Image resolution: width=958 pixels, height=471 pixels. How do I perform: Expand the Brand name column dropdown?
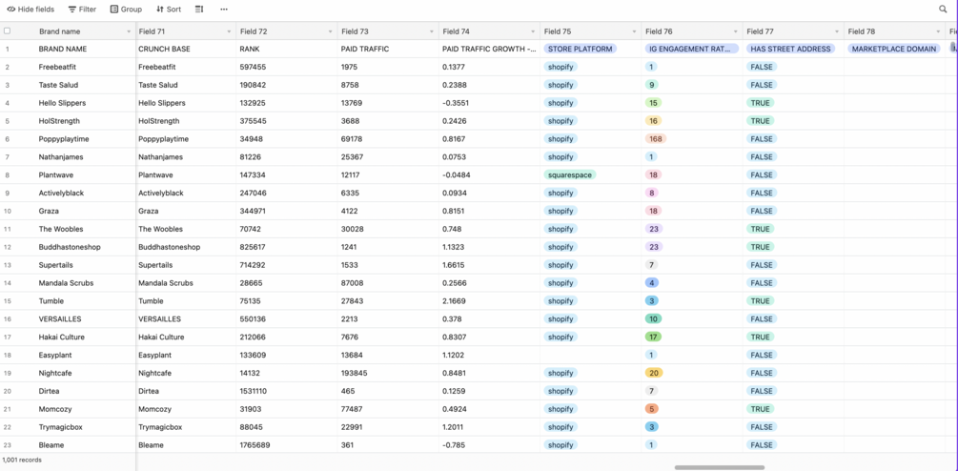[129, 31]
